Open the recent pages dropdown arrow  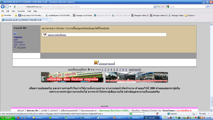pyautogui.click(x=10, y=7)
